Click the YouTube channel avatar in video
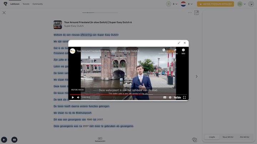This screenshot has width=257, height=144. tap(72, 51)
